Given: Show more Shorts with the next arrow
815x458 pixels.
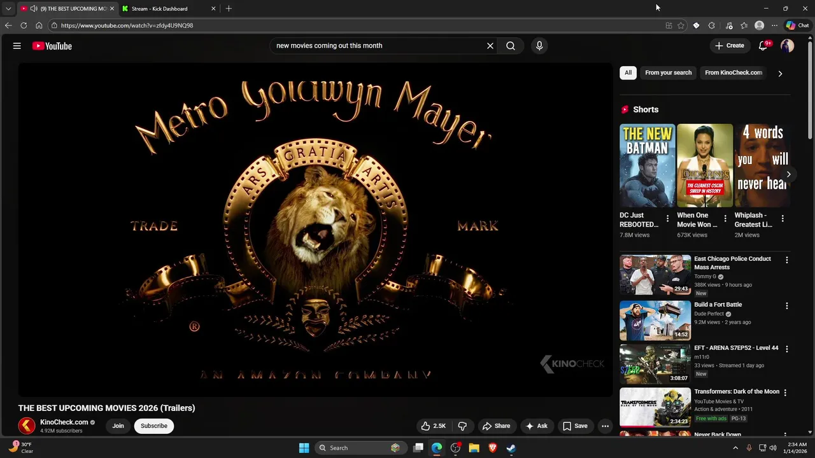Looking at the screenshot, I should [x=788, y=174].
